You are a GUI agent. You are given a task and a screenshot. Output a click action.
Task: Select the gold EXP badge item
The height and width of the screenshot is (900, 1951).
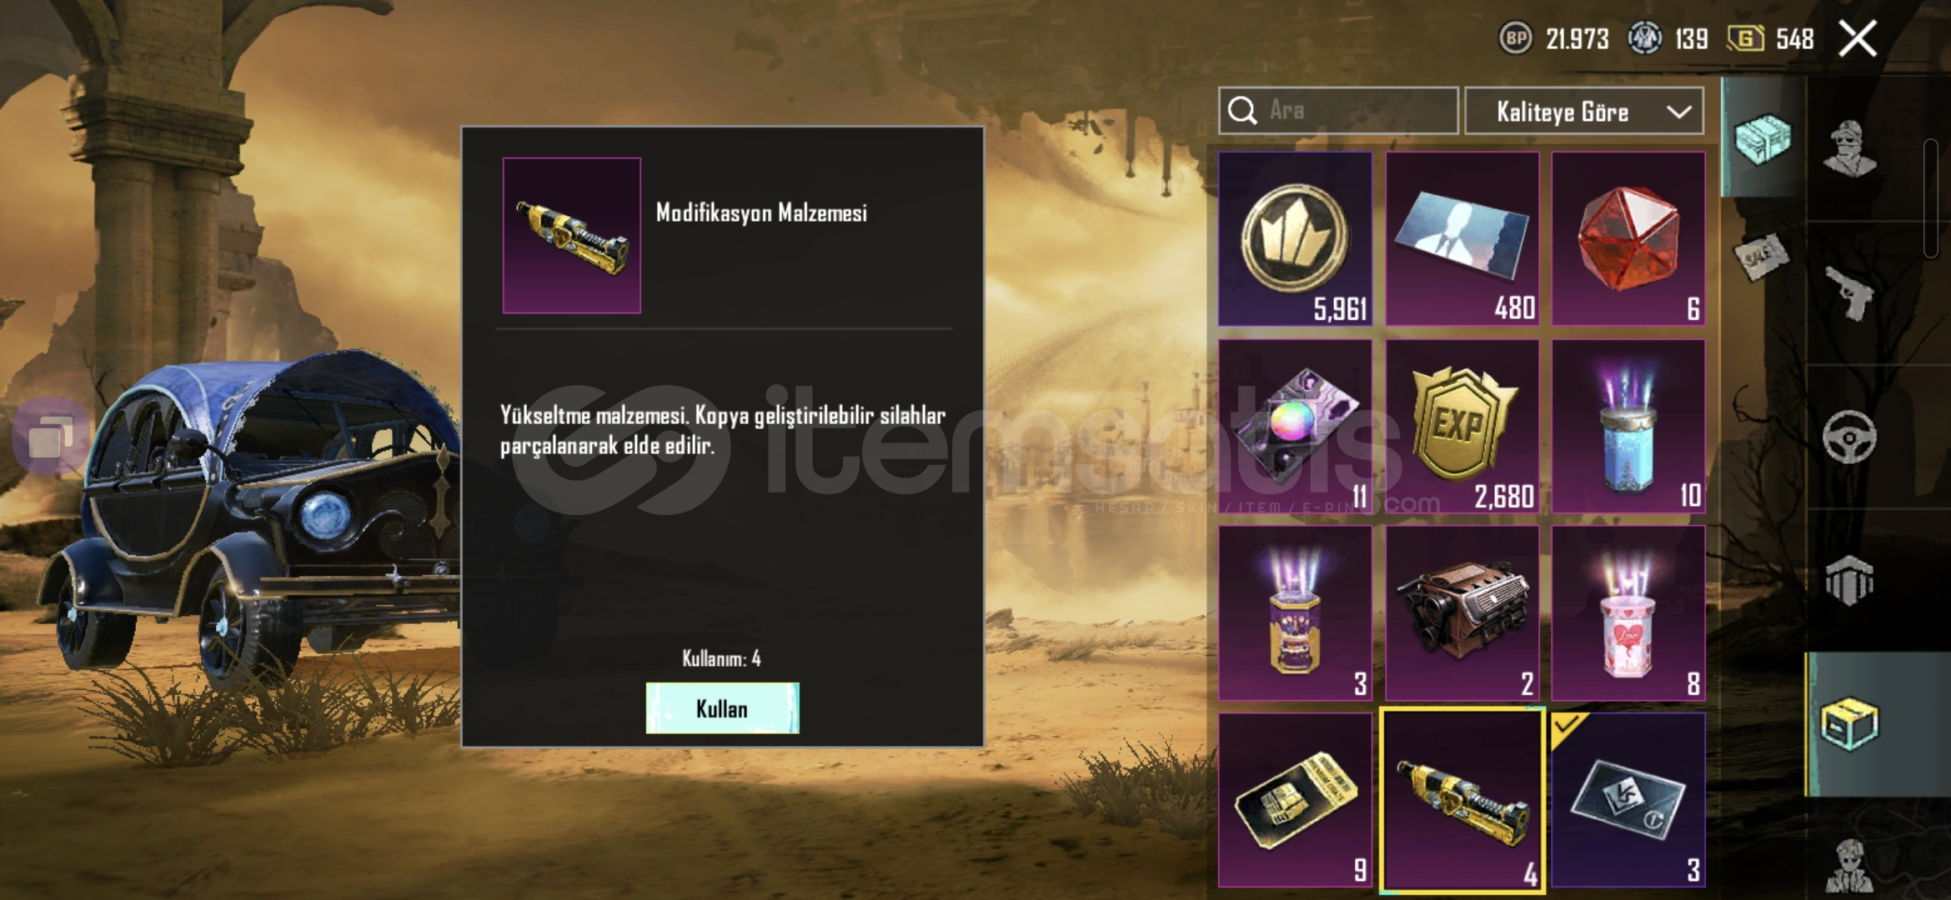click(x=1462, y=426)
